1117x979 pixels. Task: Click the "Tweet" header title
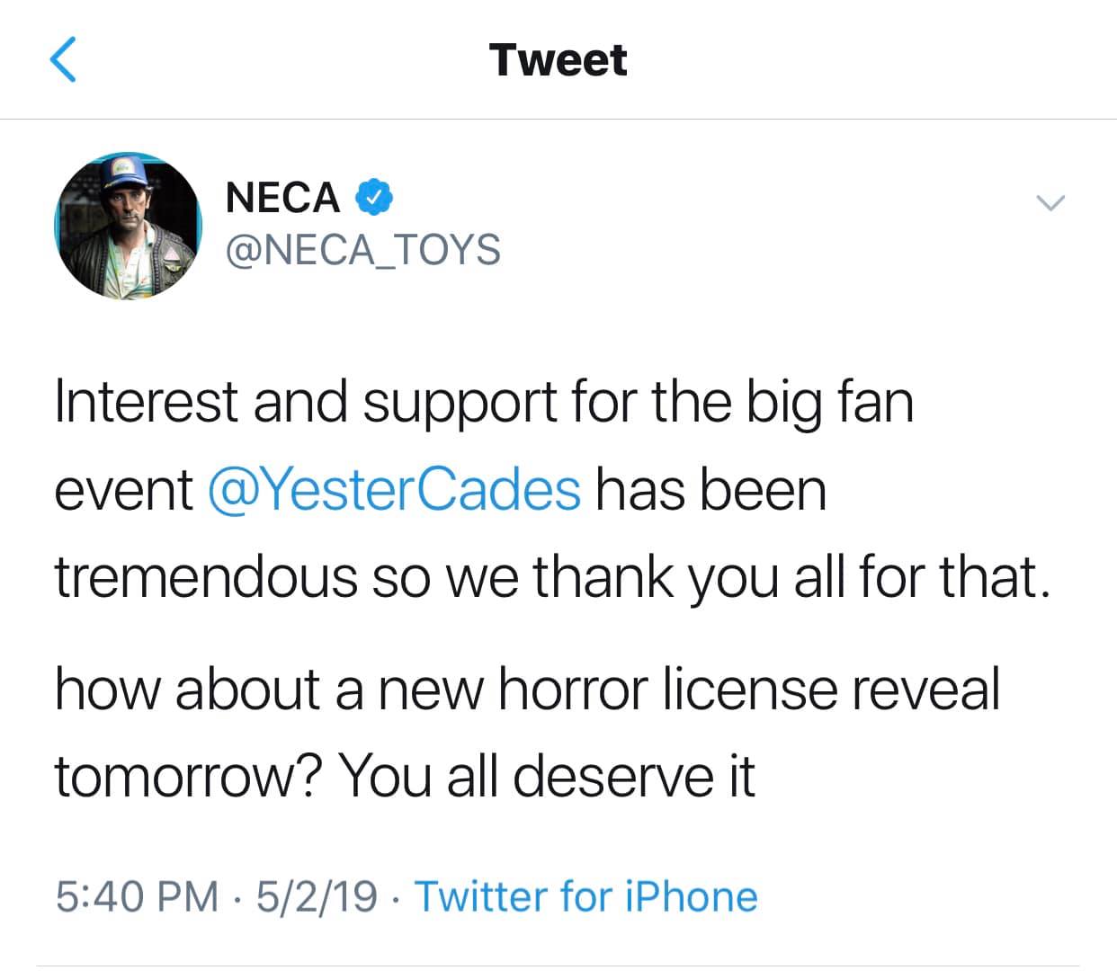[x=558, y=60]
